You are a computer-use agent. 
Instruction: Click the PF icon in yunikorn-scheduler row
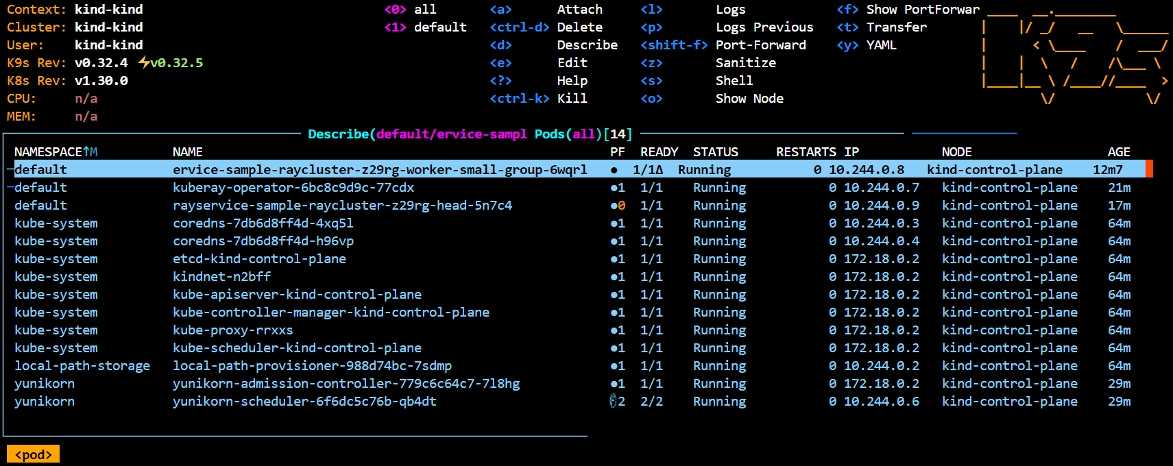(x=614, y=402)
